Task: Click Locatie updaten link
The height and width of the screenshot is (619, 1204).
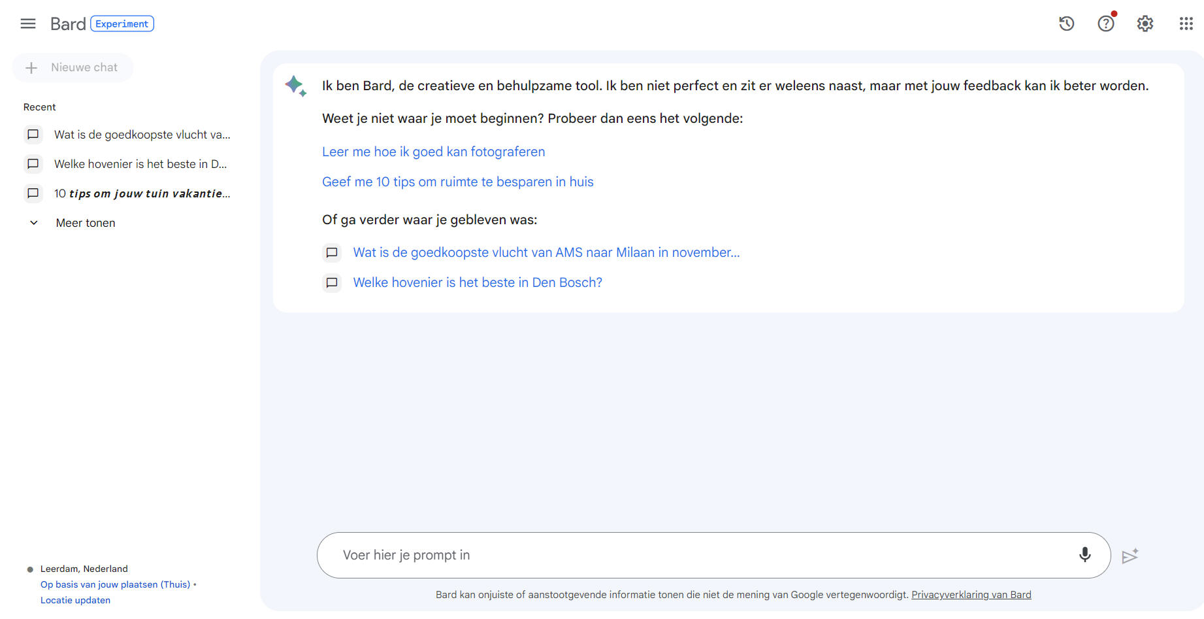Action: point(75,600)
